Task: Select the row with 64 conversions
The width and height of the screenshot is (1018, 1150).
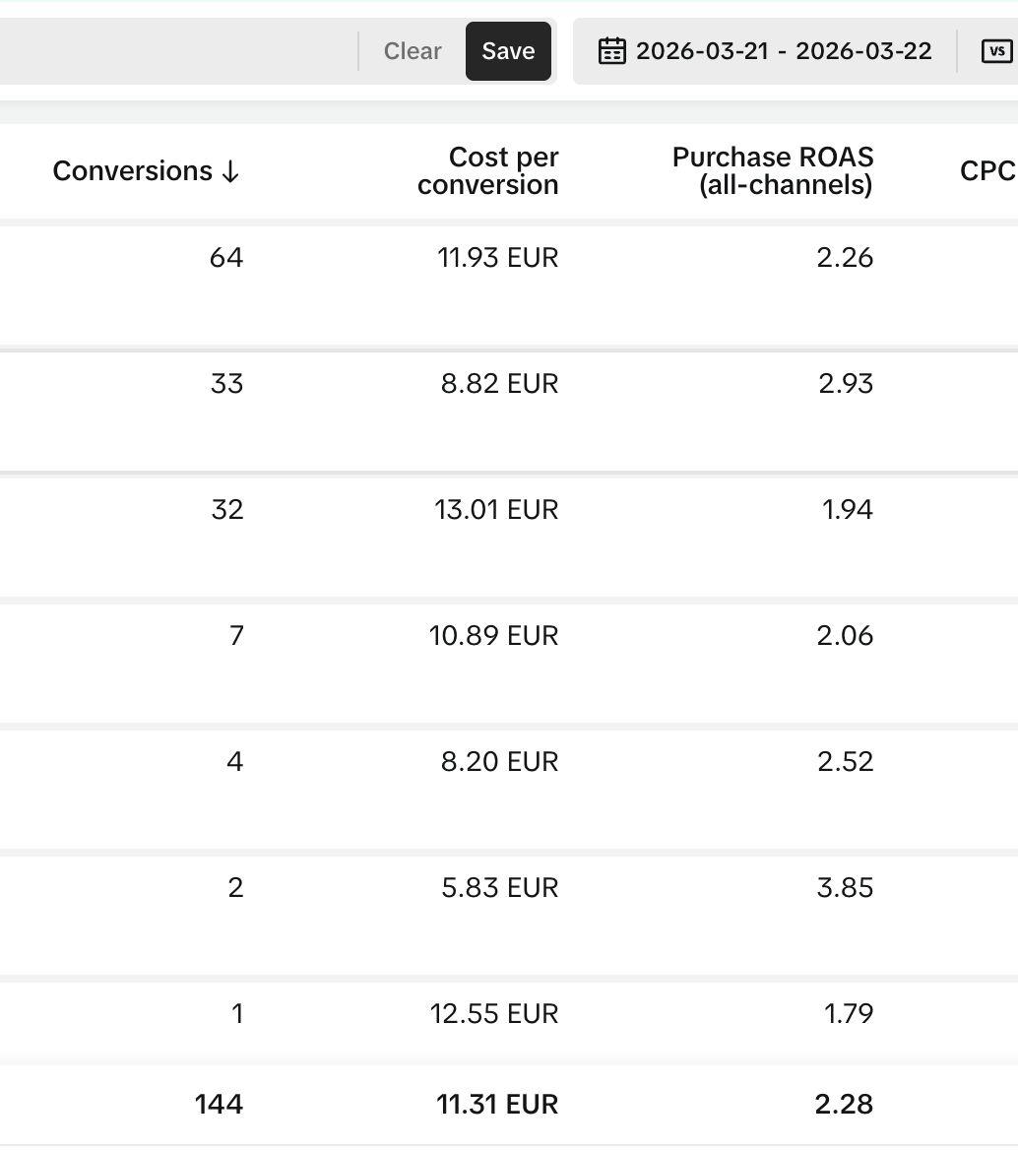Action: point(509,287)
